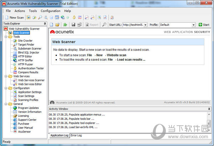Select Site Crawler in the Tools Explorer tree
Screen dimensions: 214x146
25,41
